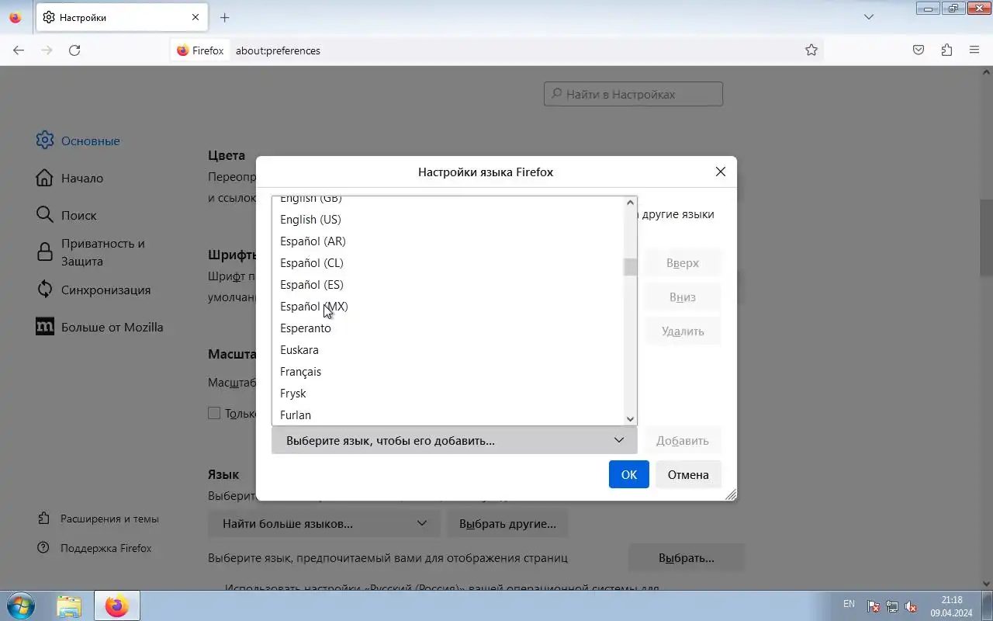The image size is (993, 621).
Task: Select Español (ES) in language list
Action: coord(448,285)
